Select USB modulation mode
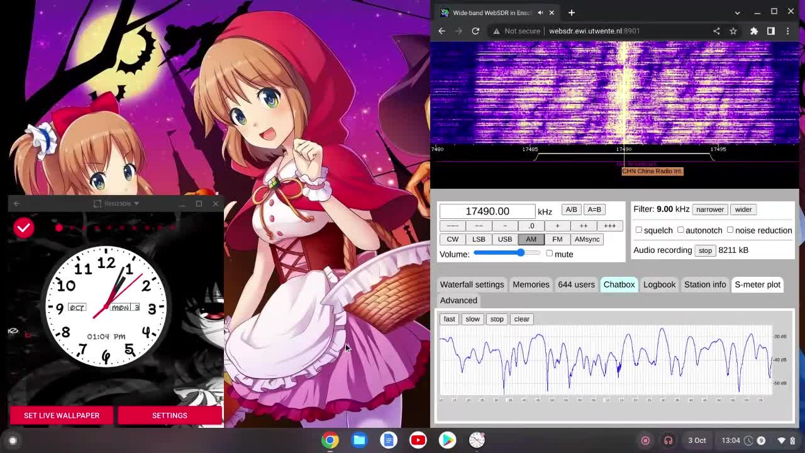 (505, 239)
